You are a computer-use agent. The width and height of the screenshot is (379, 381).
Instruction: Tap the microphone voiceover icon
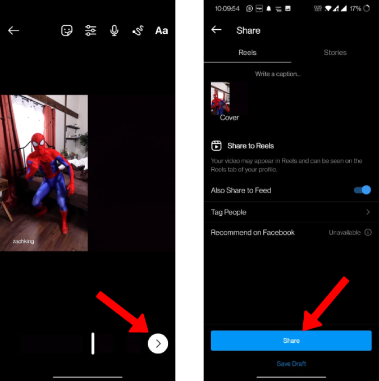coord(114,30)
